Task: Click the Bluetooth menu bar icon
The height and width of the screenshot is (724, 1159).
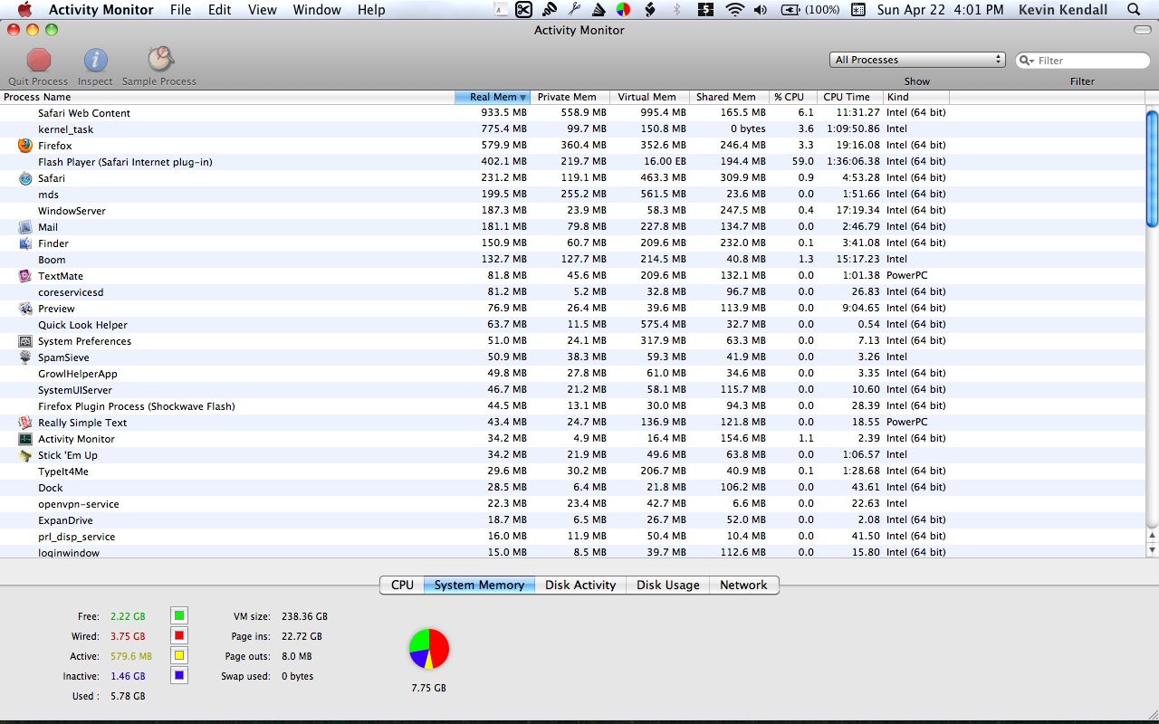Action: pyautogui.click(x=676, y=10)
